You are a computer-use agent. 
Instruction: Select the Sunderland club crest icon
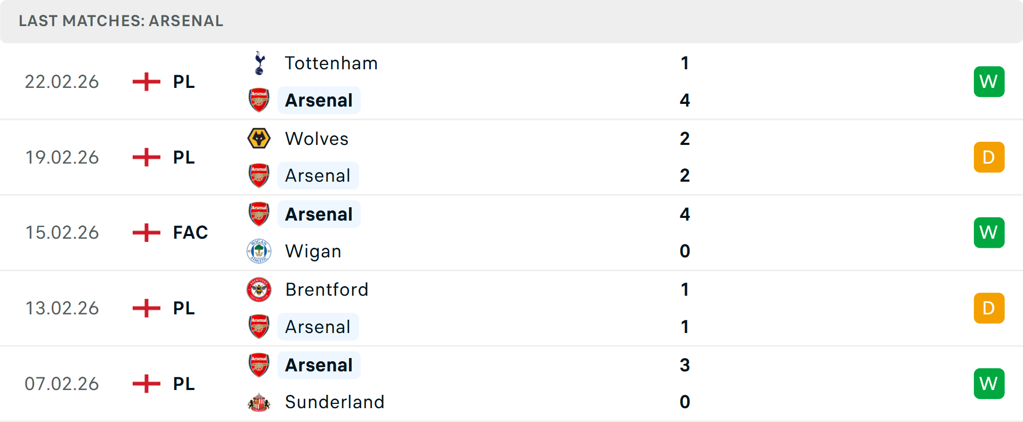(259, 402)
